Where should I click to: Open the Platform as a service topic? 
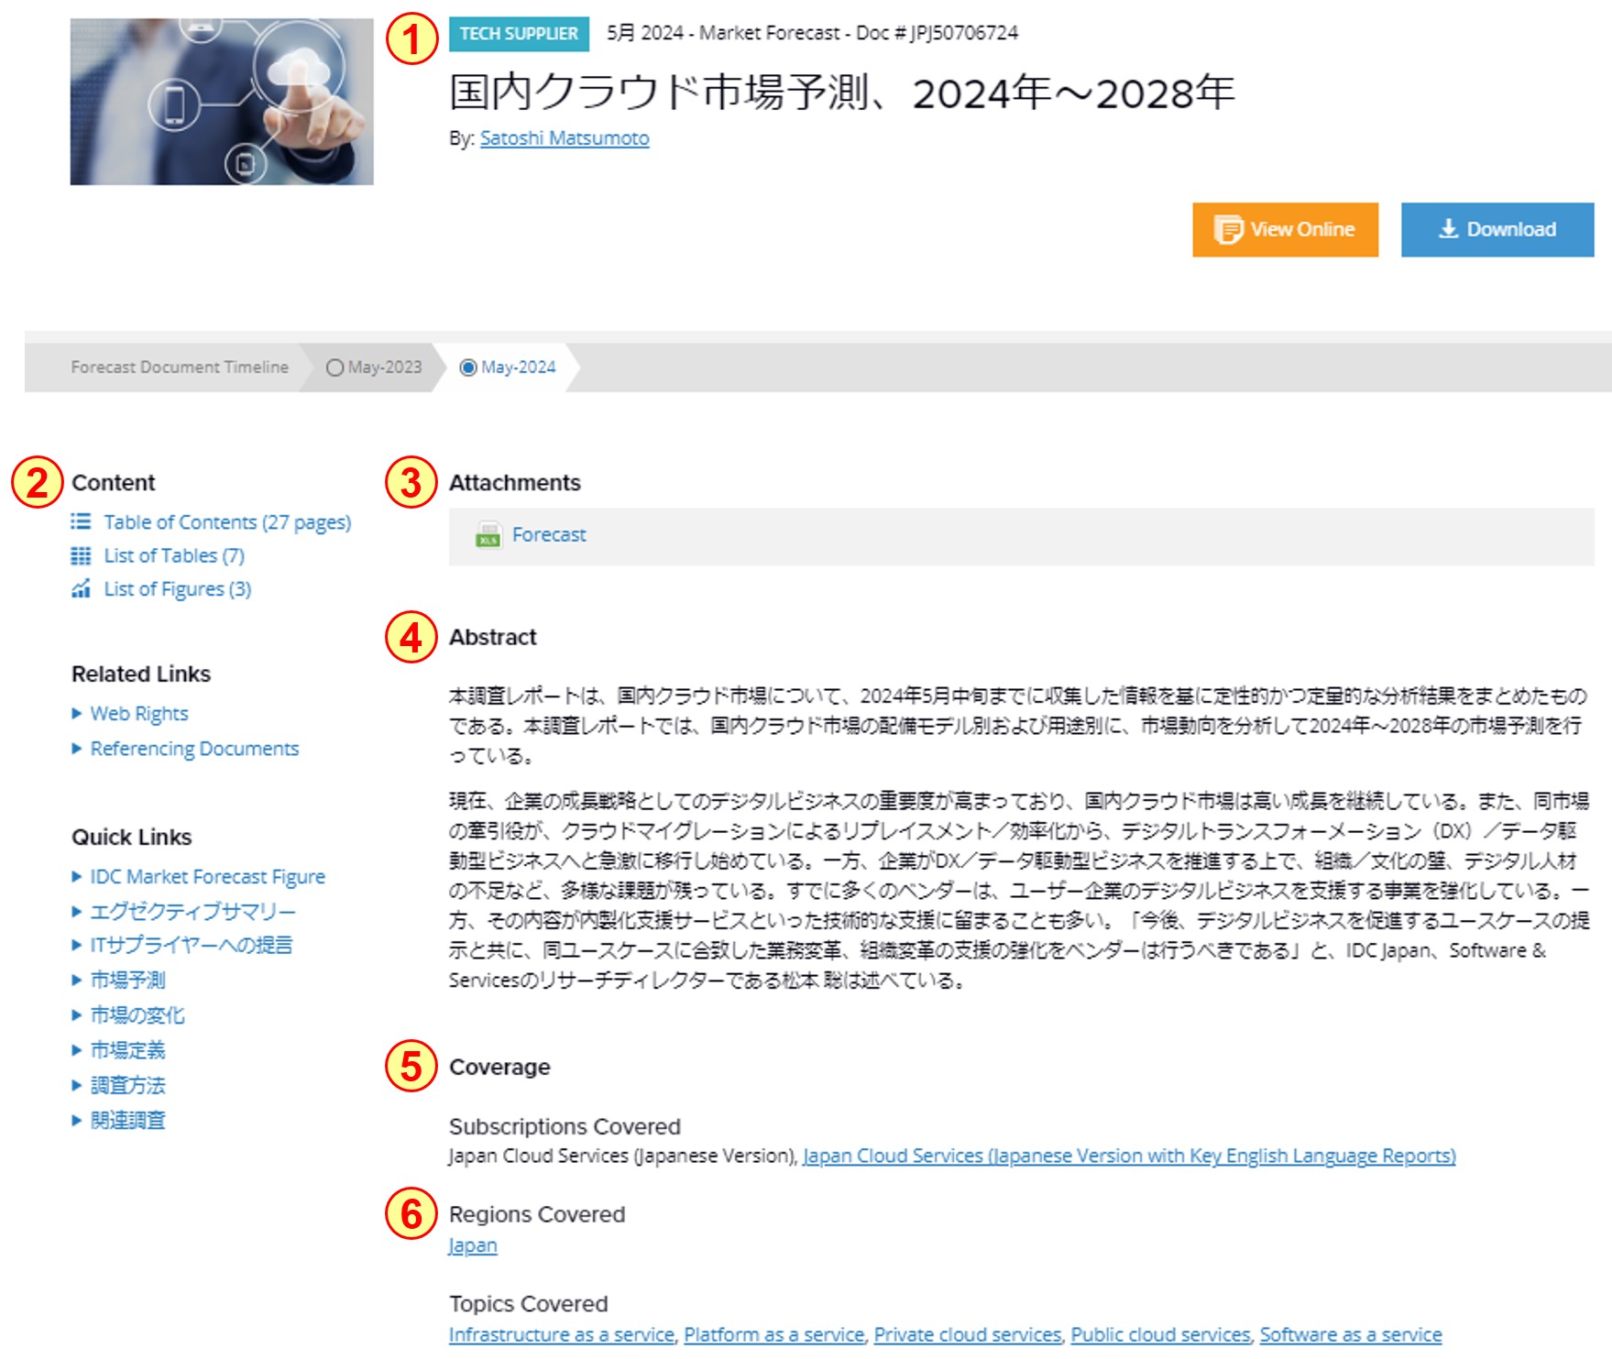[774, 1335]
